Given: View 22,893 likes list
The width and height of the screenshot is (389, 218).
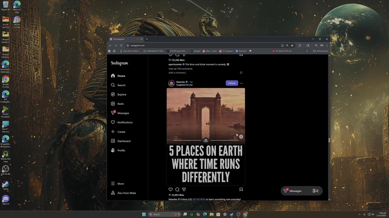Looking at the screenshot, I should point(178,195).
